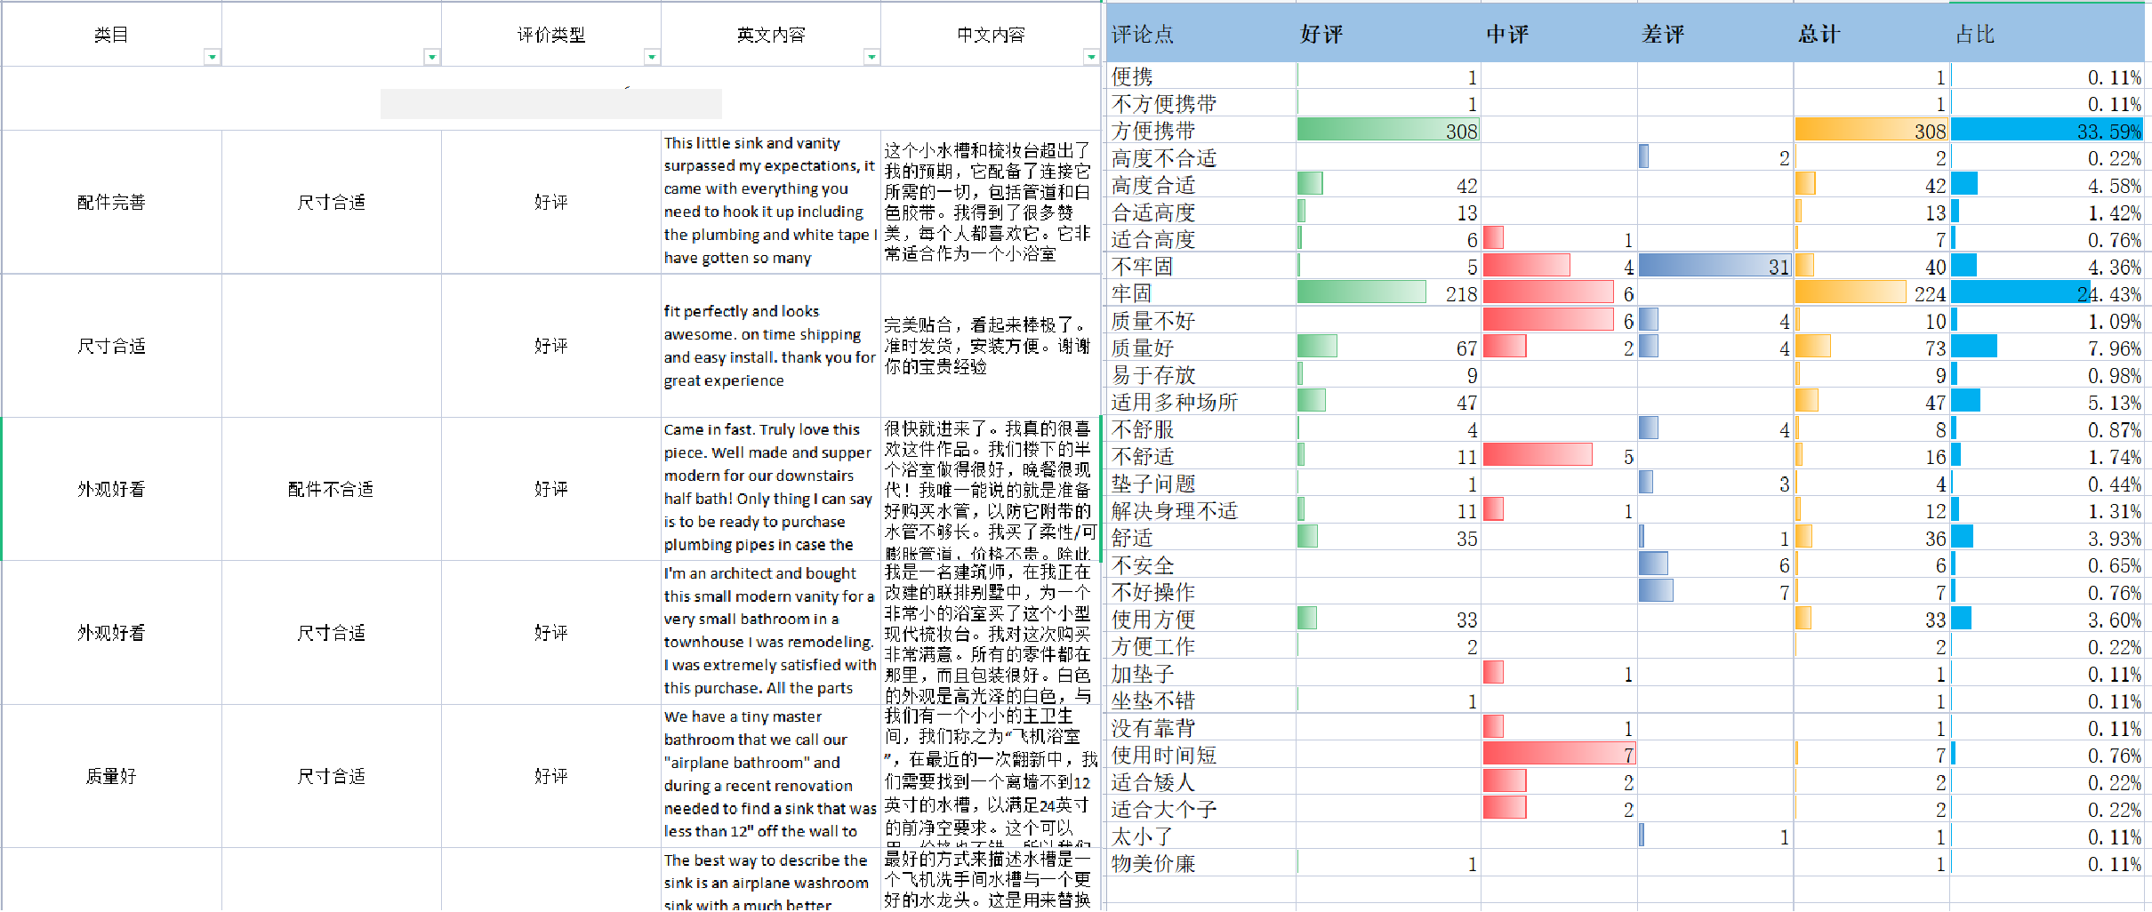This screenshot has height=912, width=2152.
Task: Select the 7.96% share cell
Action: pos(2048,348)
